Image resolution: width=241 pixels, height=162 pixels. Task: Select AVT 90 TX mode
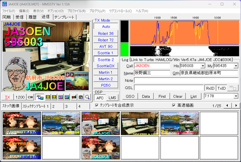(x=106, y=46)
